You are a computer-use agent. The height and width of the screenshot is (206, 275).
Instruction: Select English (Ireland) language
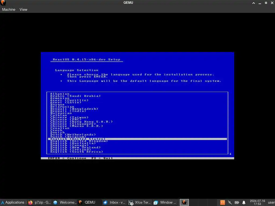[x=71, y=150]
